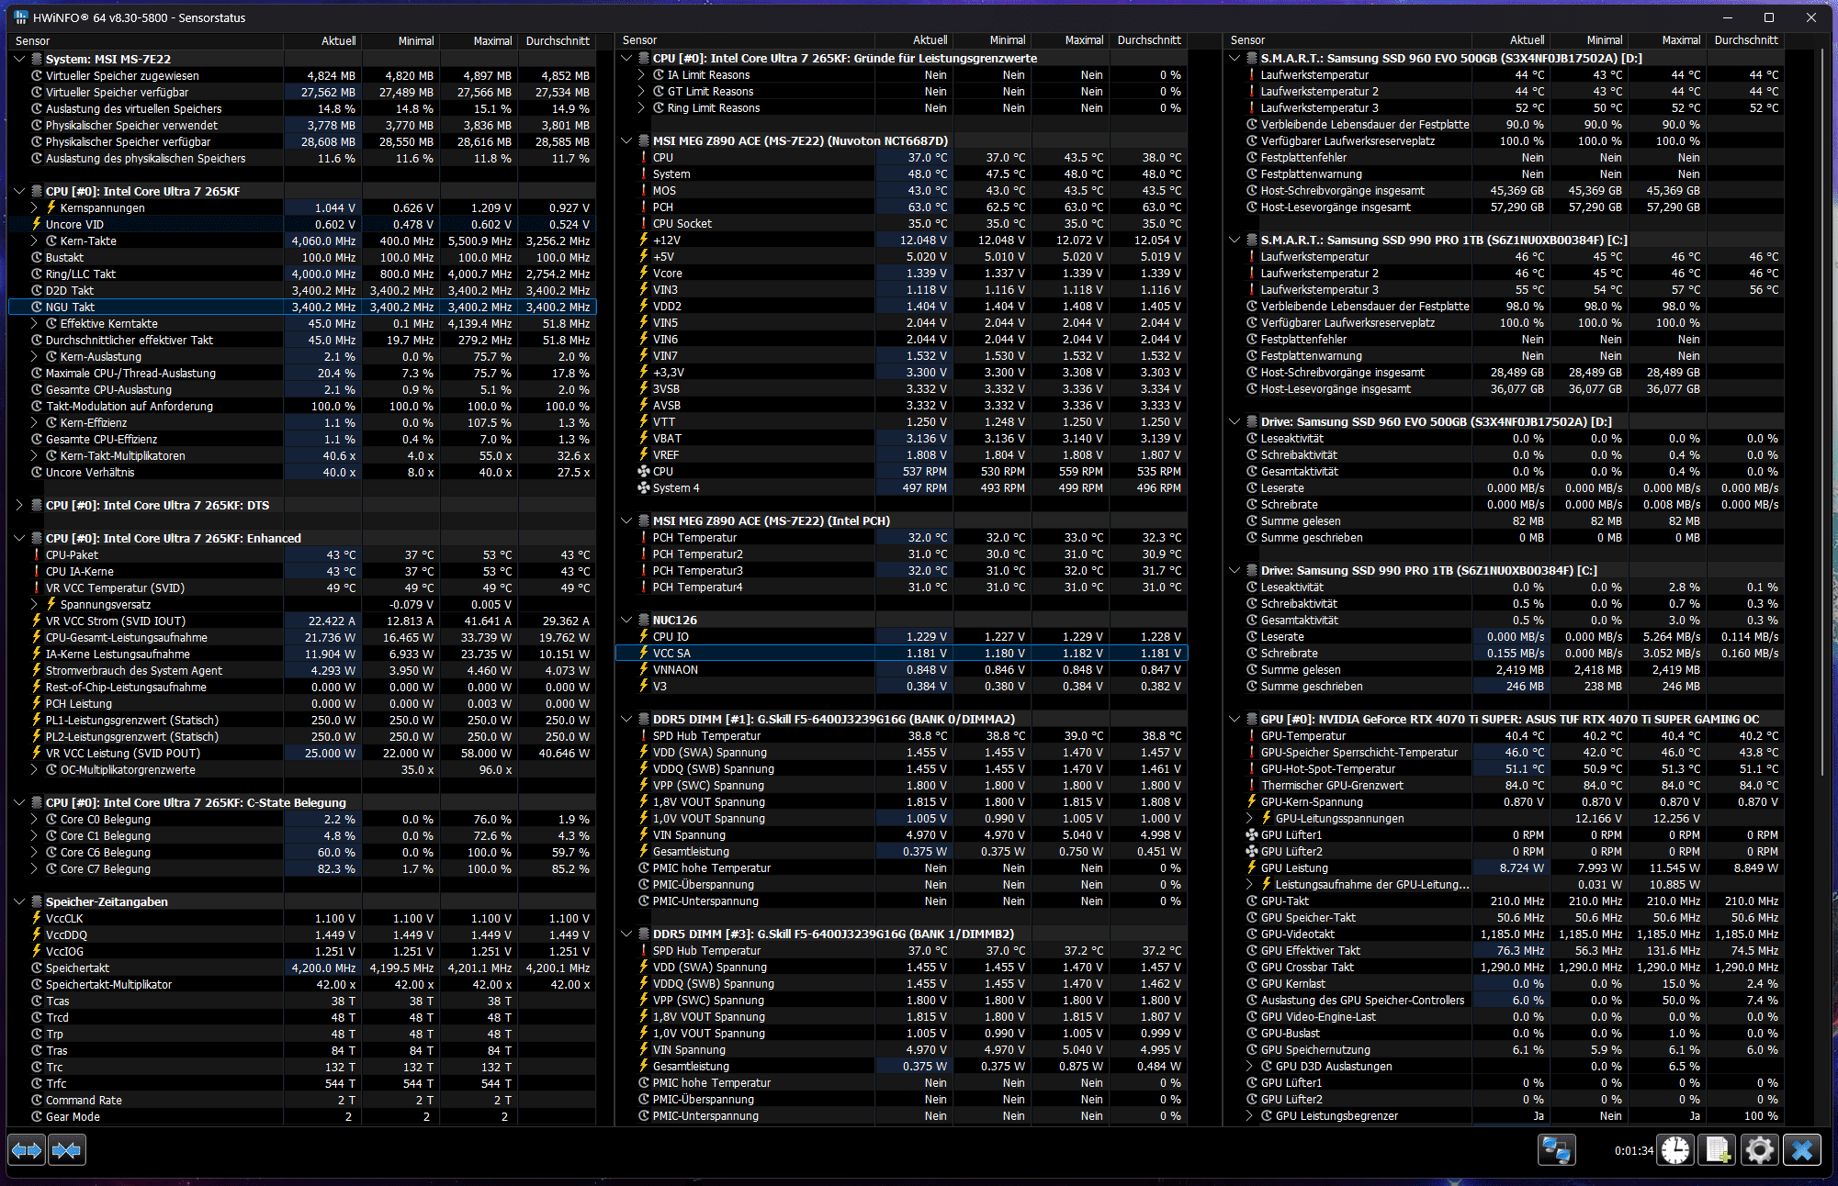The width and height of the screenshot is (1838, 1186).
Task: Open sensor settings gear icon
Action: coord(1760,1149)
